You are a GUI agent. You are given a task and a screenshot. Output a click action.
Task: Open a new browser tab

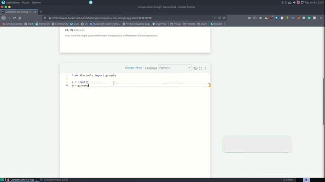coord(41,12)
